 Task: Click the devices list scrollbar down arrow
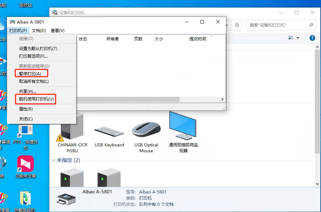point(317,184)
